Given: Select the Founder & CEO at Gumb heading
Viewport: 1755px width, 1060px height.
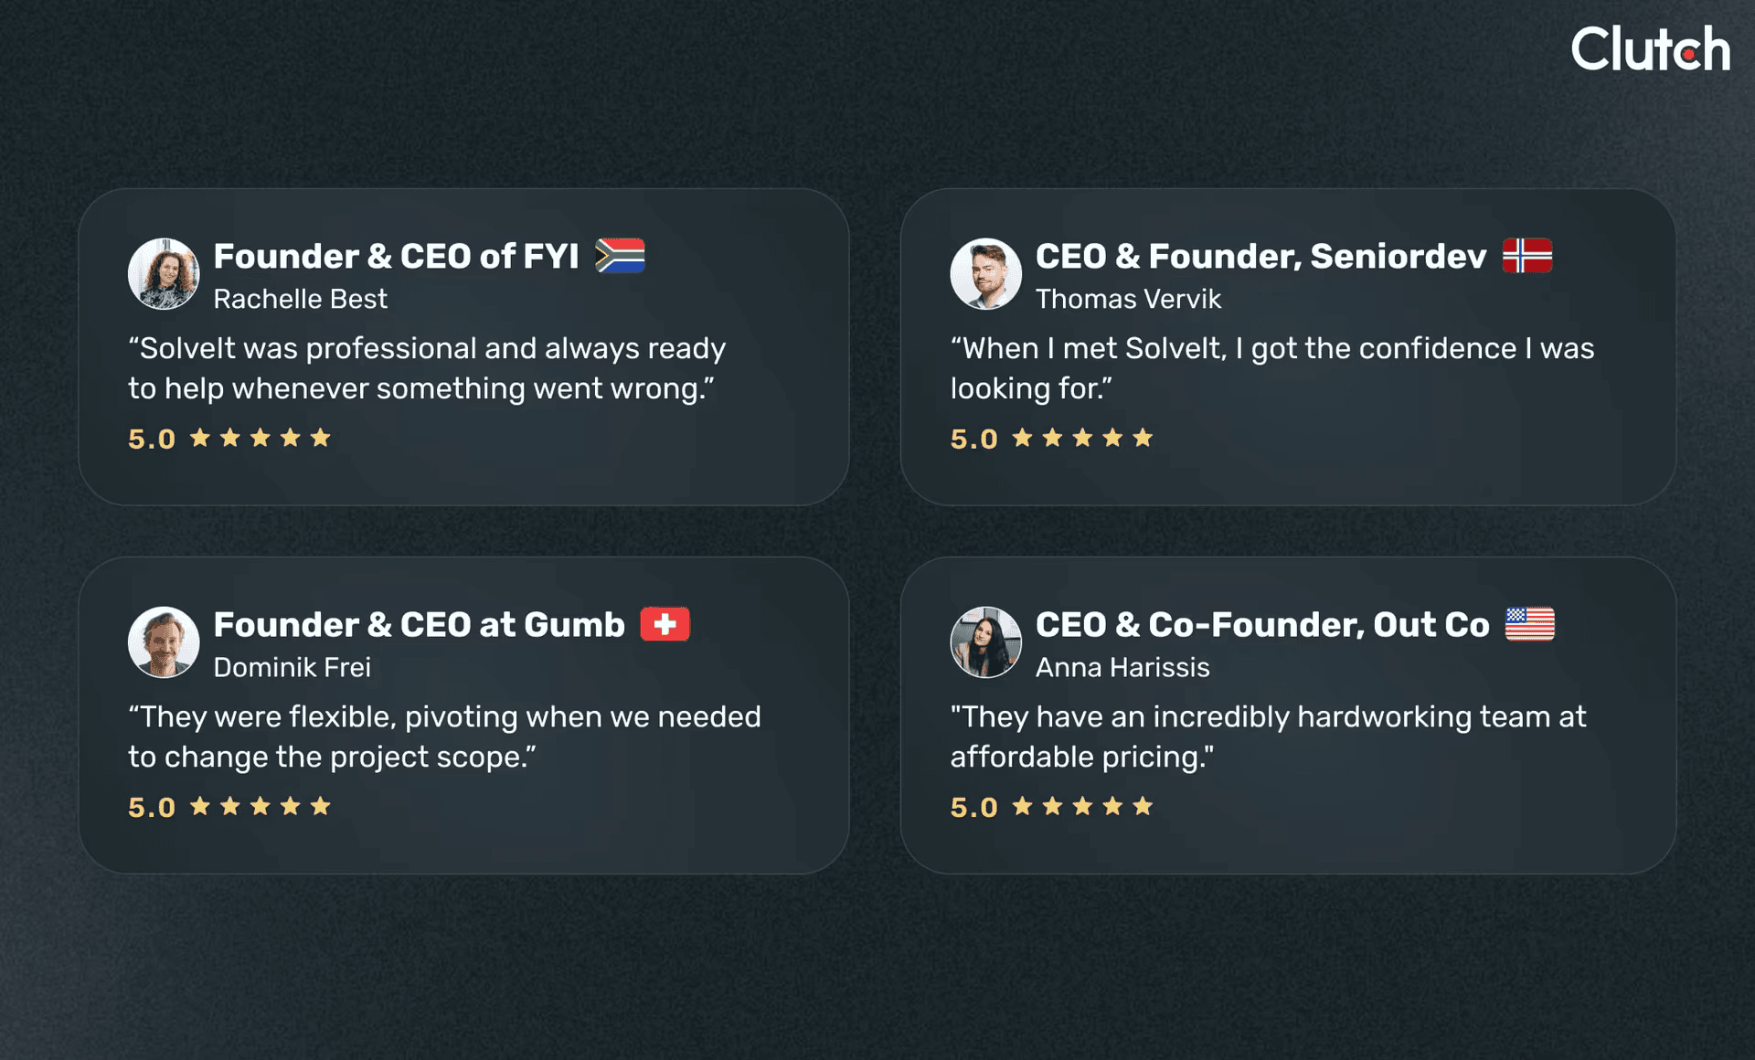Looking at the screenshot, I should [x=419, y=625].
